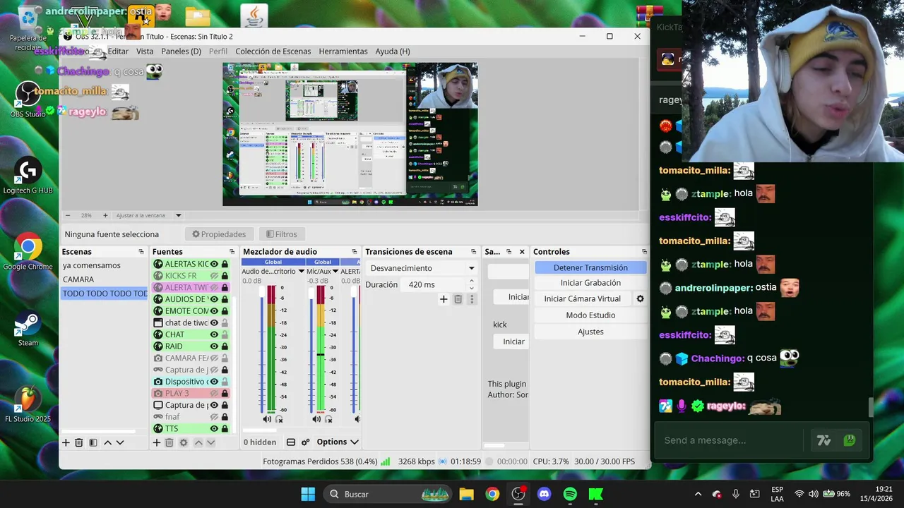Expand mixer Options menu
Image resolution: width=904 pixels, height=508 pixels.
tap(338, 442)
